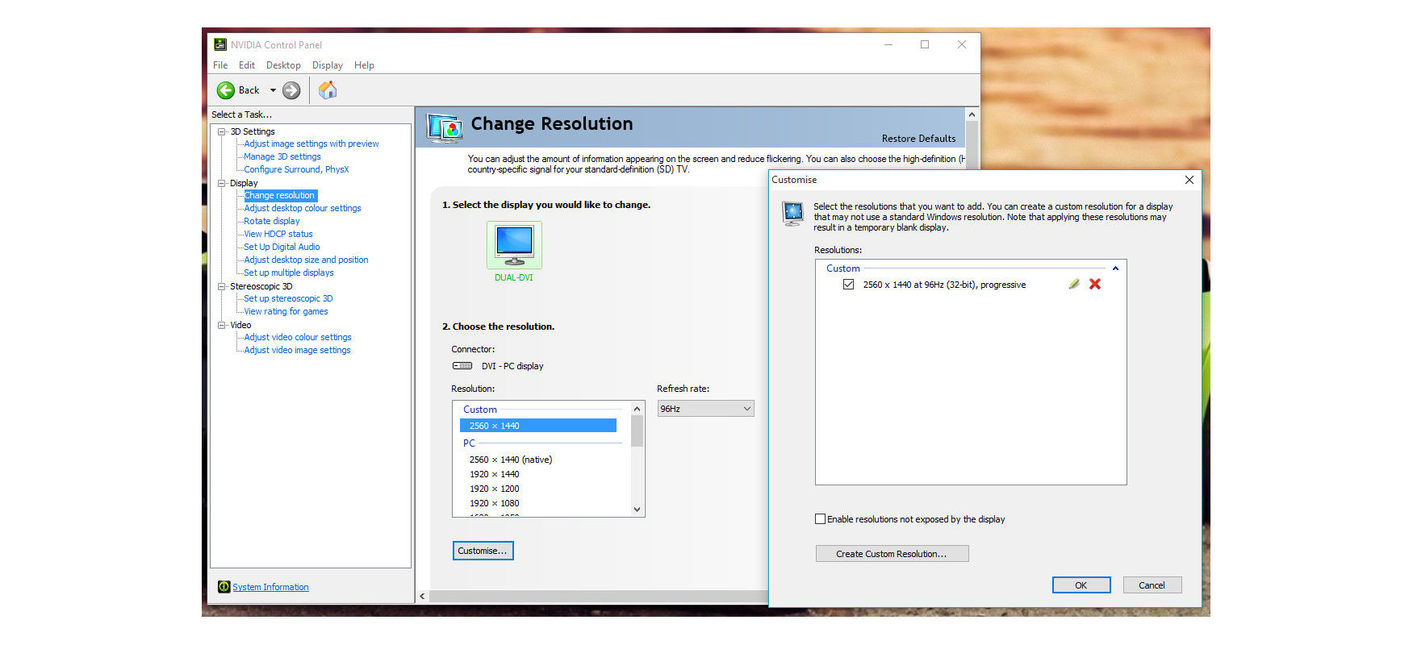The height and width of the screenshot is (645, 1413).
Task: Collapse the Custom group in Customise dialog
Action: click(x=1115, y=268)
